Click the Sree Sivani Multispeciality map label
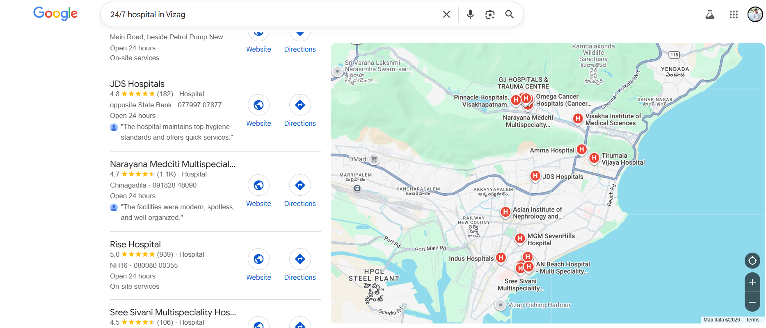This screenshot has height=328, width=766. tap(521, 285)
